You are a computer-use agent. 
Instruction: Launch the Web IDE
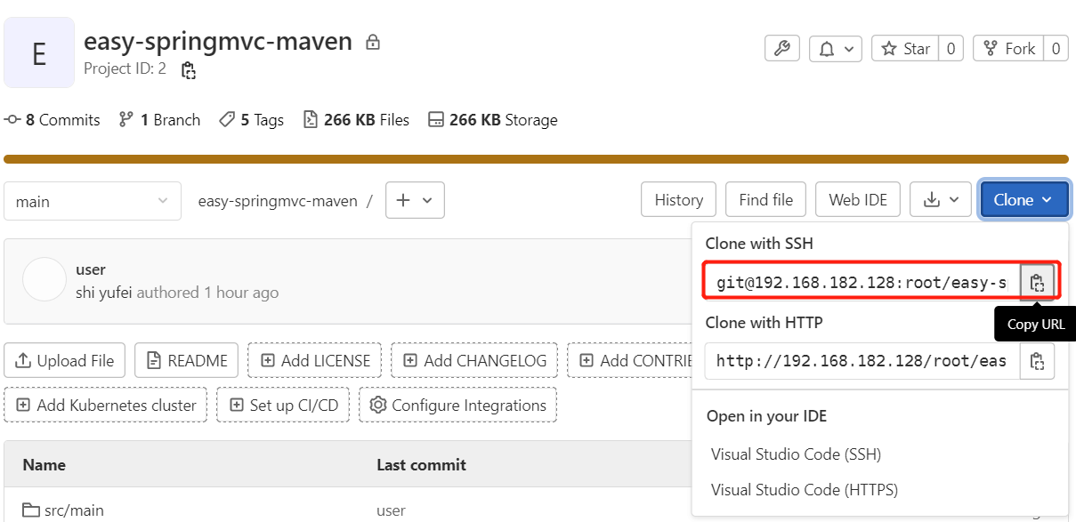click(858, 200)
